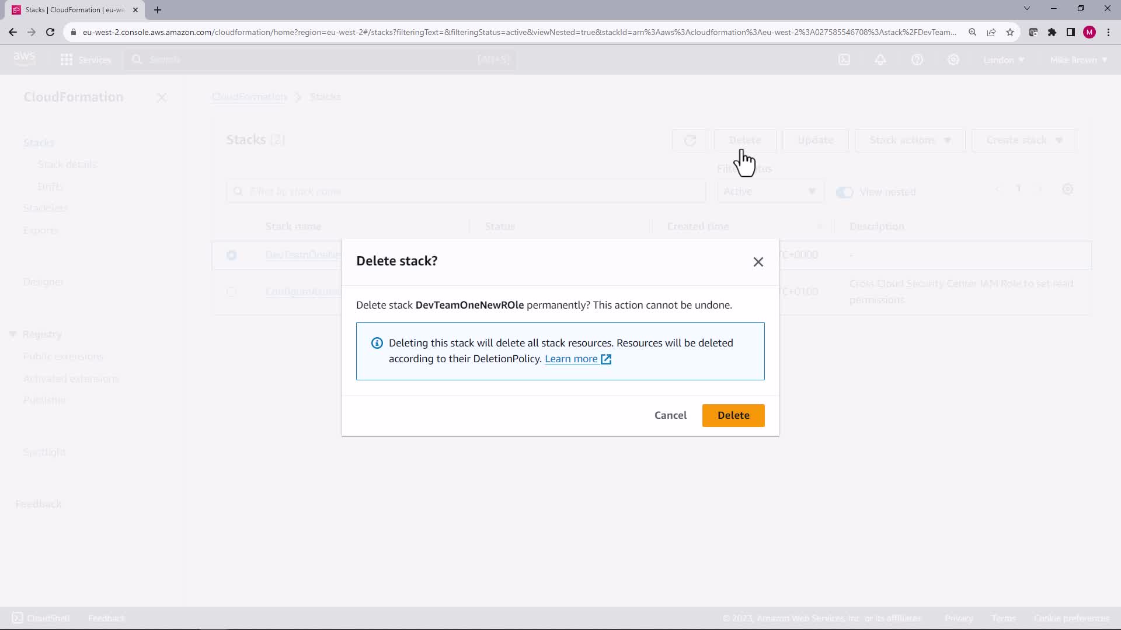This screenshot has height=630, width=1121.
Task: Open table preferences gear icon
Action: (x=1068, y=190)
